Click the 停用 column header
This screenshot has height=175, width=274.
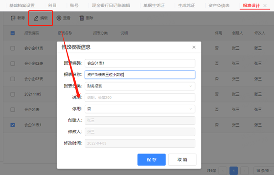click(218, 33)
